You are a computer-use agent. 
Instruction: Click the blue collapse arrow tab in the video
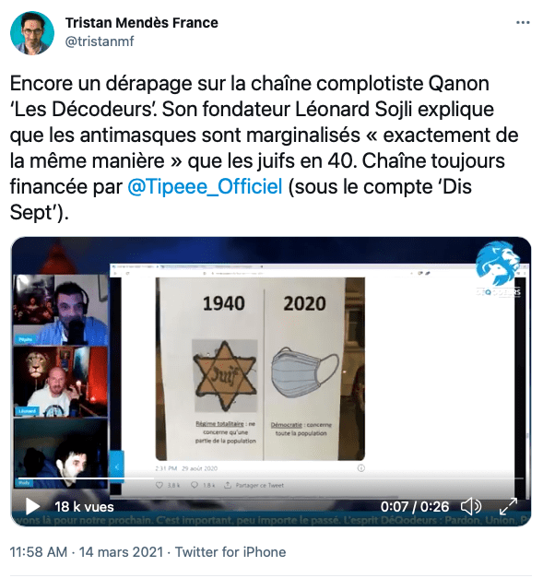point(117,466)
